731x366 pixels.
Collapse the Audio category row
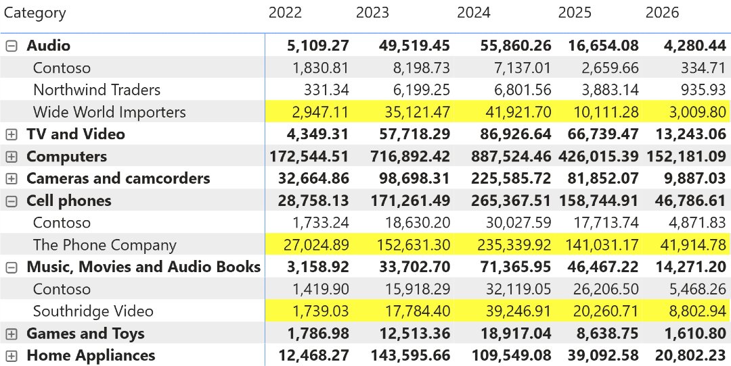tap(12, 45)
